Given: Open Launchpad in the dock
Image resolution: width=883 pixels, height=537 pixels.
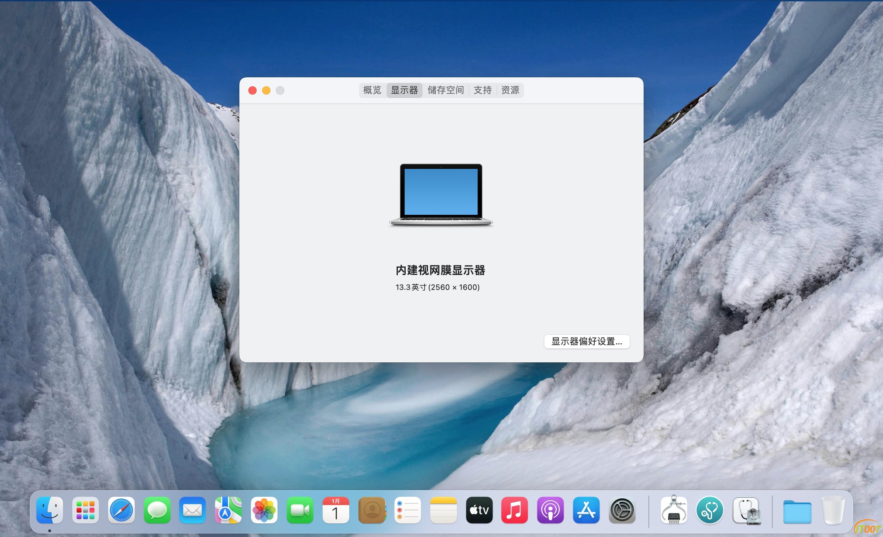Looking at the screenshot, I should pos(85,510).
